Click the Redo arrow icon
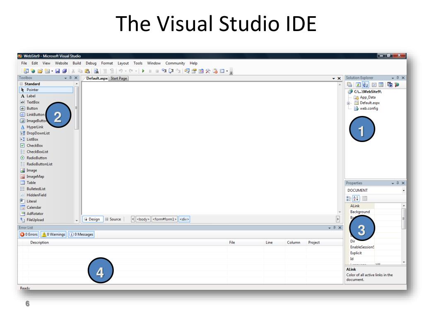This screenshot has width=424, height=318. click(x=131, y=71)
